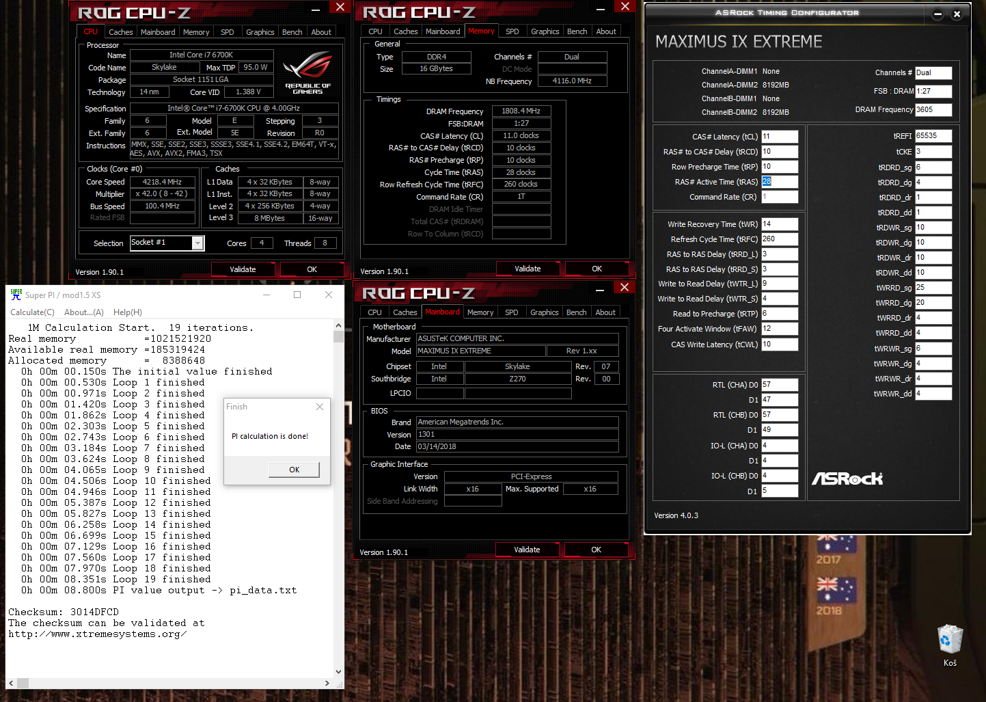Close the ASRock Timing Configurator window
The height and width of the screenshot is (702, 986).
[957, 14]
